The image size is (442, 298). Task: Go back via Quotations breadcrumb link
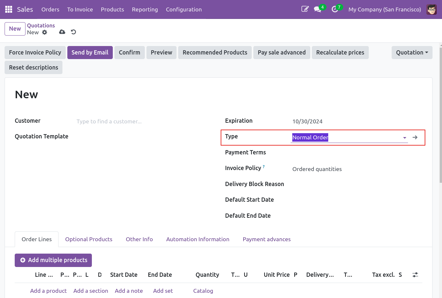(41, 25)
